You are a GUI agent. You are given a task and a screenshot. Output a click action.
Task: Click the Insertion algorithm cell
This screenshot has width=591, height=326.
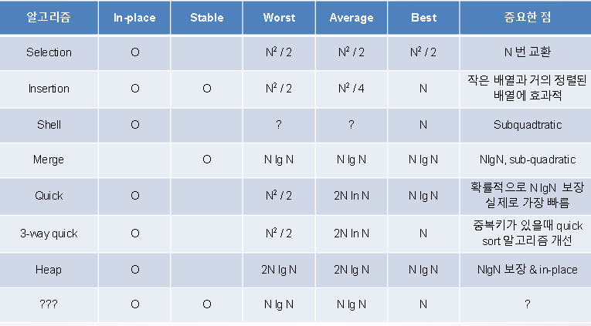click(49, 89)
